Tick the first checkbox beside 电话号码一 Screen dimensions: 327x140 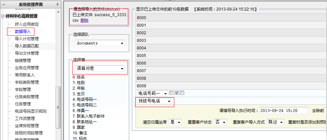click(x=172, y=93)
